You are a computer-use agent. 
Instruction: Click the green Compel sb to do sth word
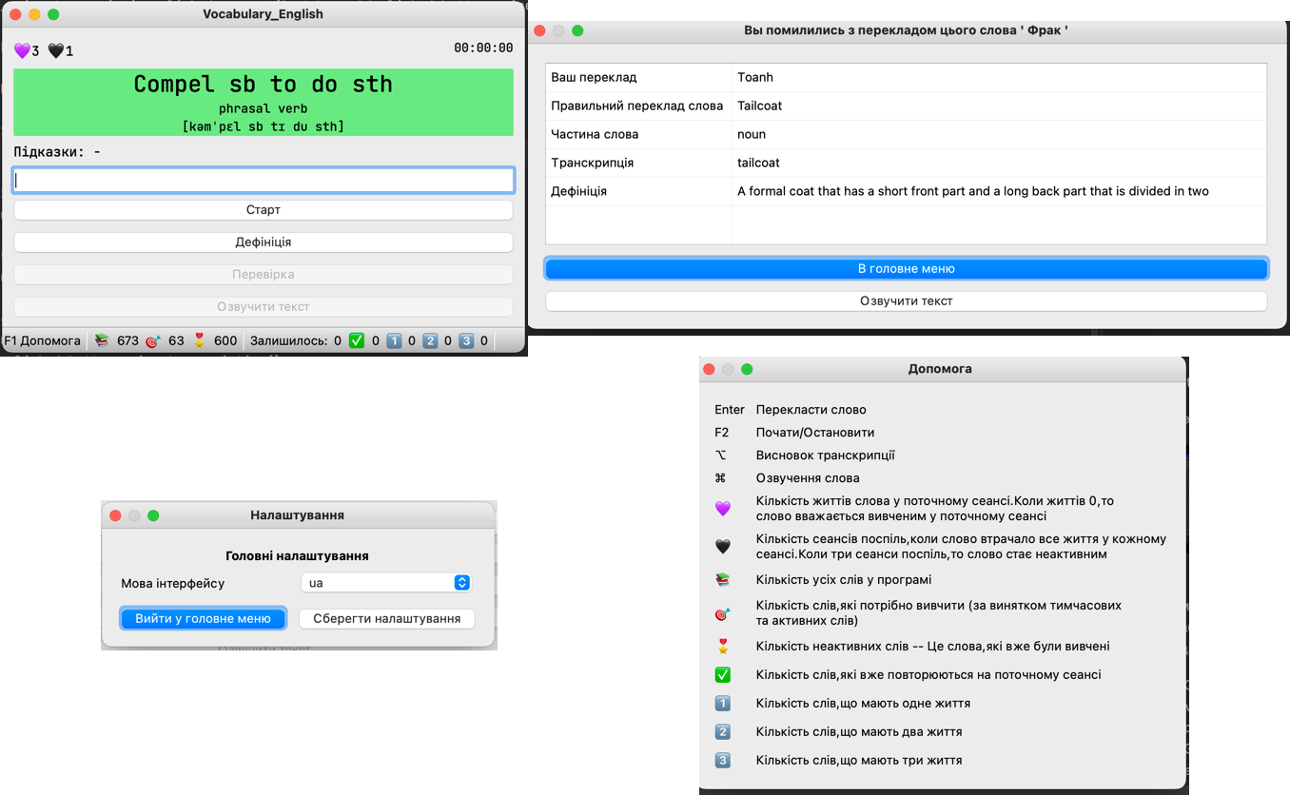click(264, 84)
